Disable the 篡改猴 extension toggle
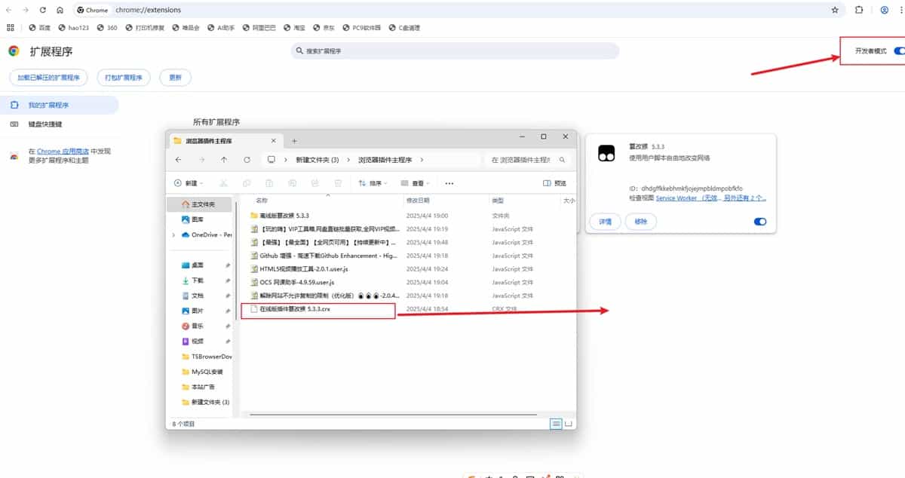This screenshot has height=478, width=905. coord(760,222)
